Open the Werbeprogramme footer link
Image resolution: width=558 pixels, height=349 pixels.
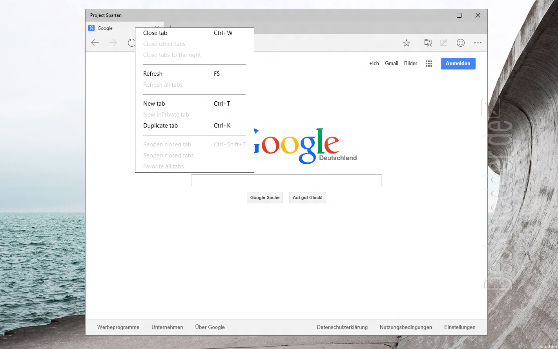[x=119, y=327]
